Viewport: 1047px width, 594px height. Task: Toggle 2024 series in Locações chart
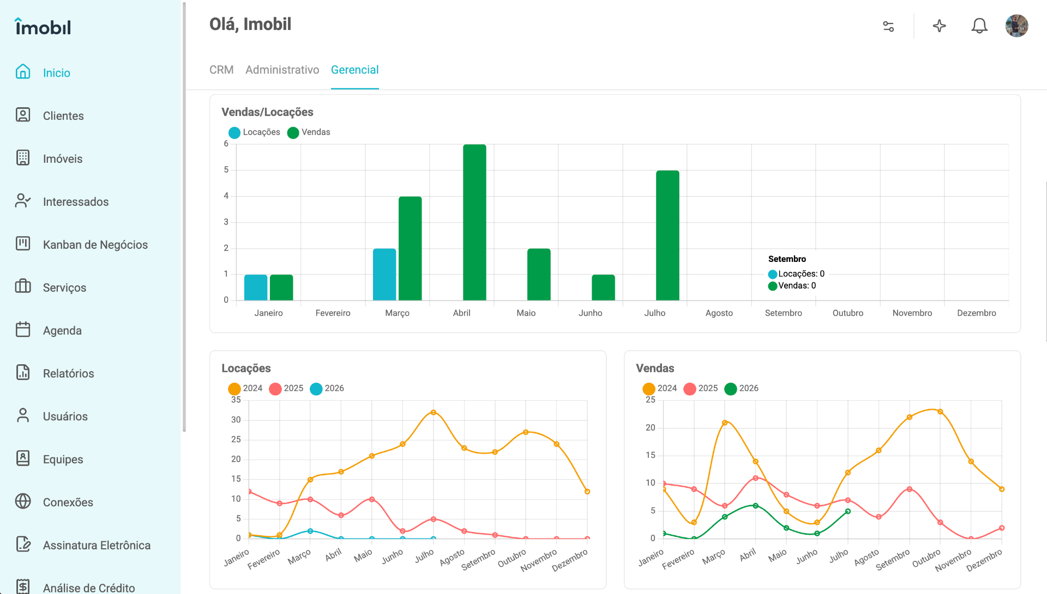pos(245,388)
